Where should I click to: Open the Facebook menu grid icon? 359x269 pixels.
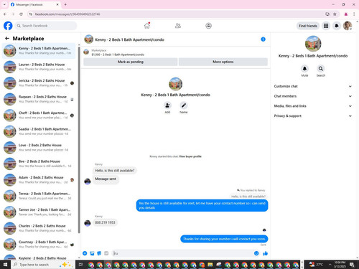click(x=326, y=26)
